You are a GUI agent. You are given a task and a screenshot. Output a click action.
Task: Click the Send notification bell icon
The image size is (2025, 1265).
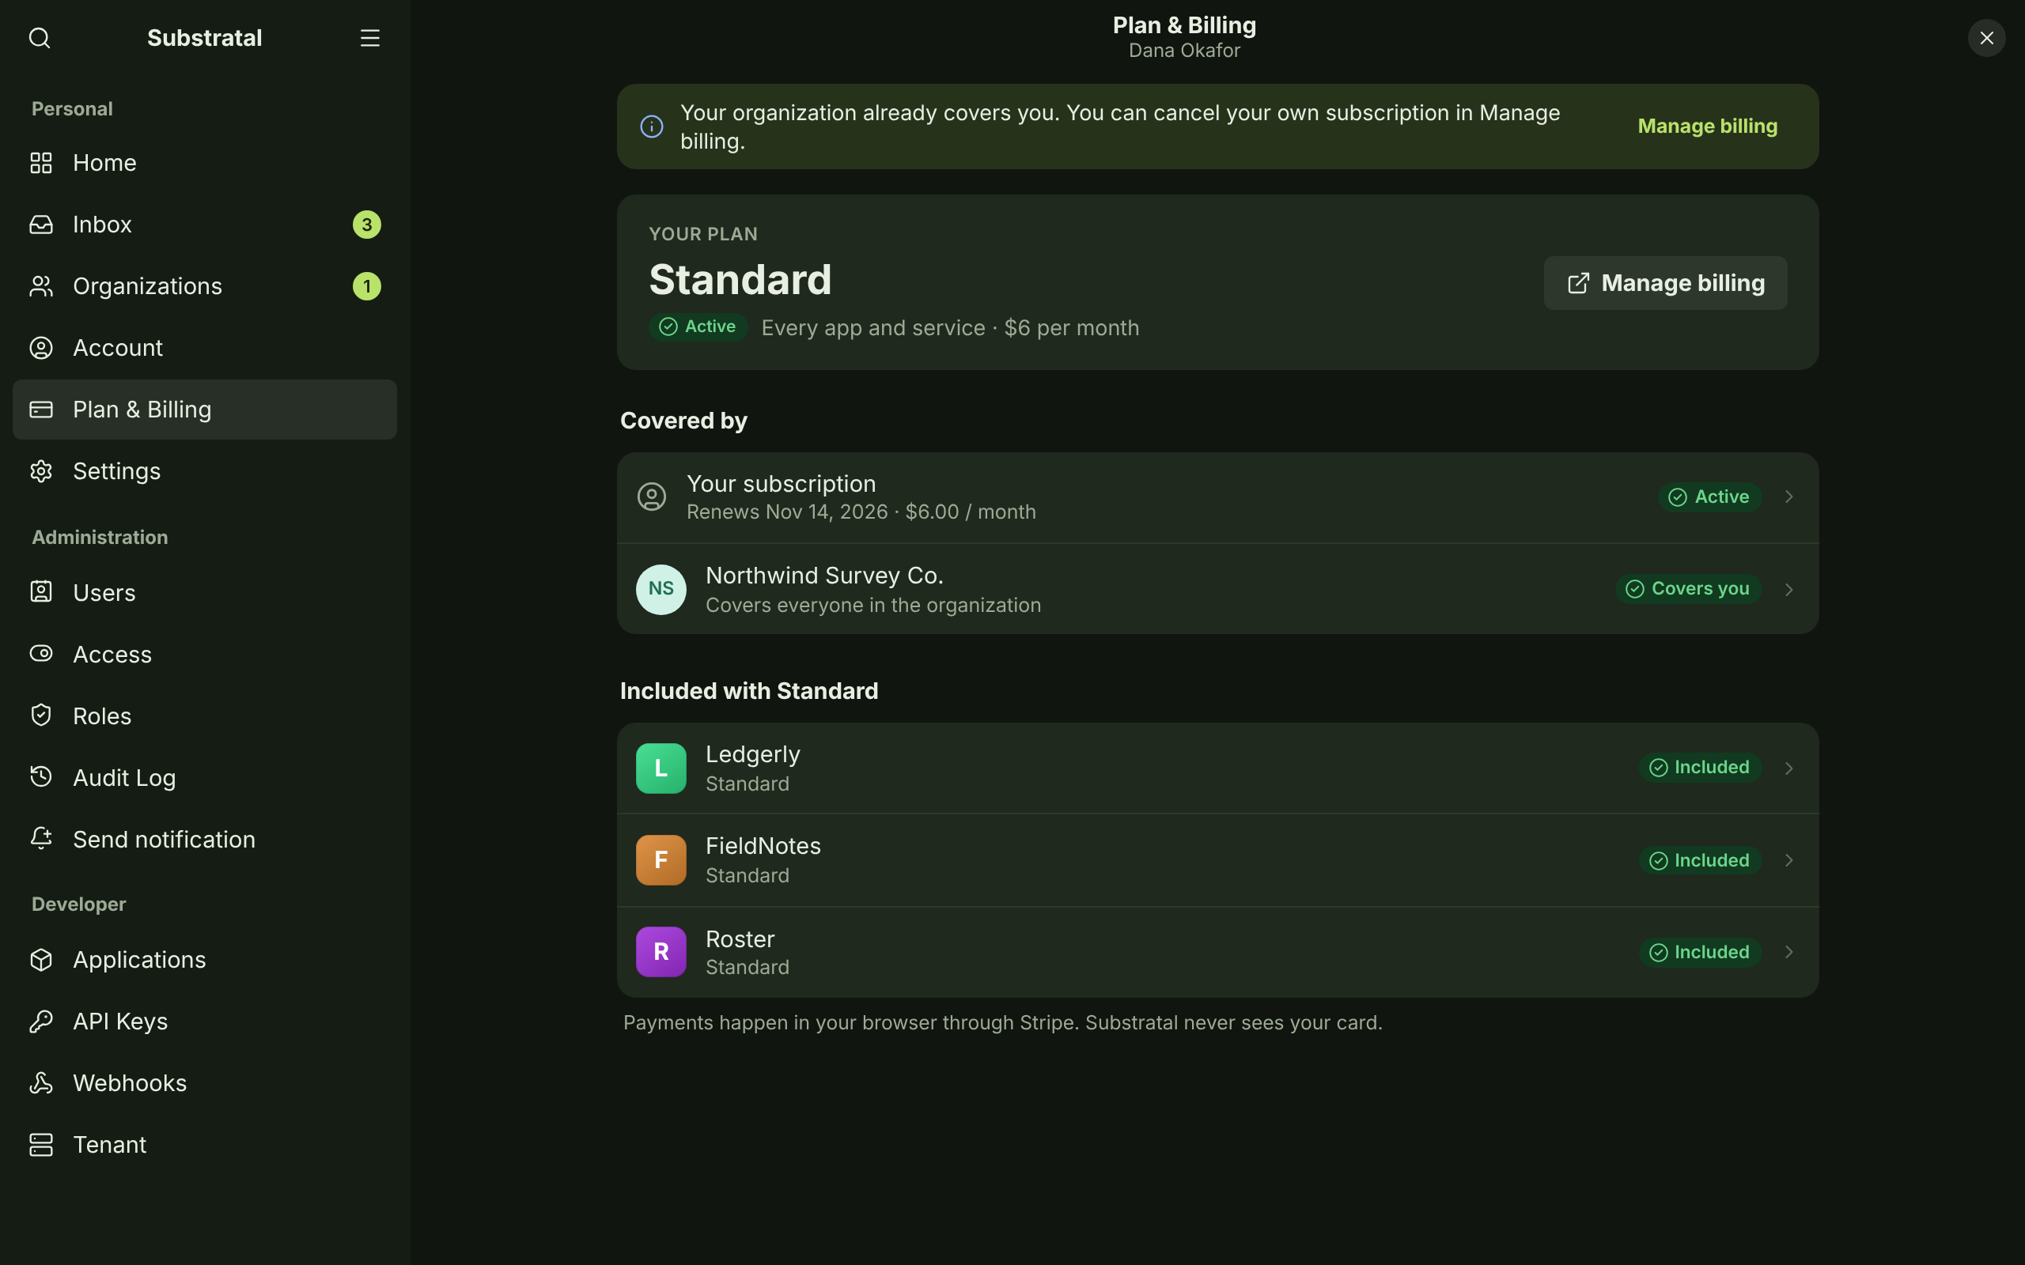[x=41, y=839]
